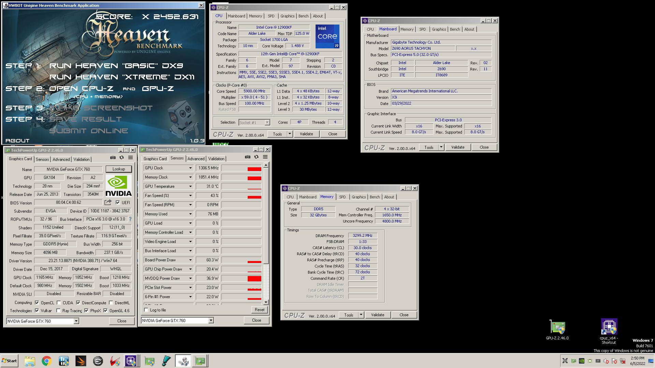Click the Bus Interface question mark icon
Viewport: 655px width, 368px height.
click(x=130, y=219)
